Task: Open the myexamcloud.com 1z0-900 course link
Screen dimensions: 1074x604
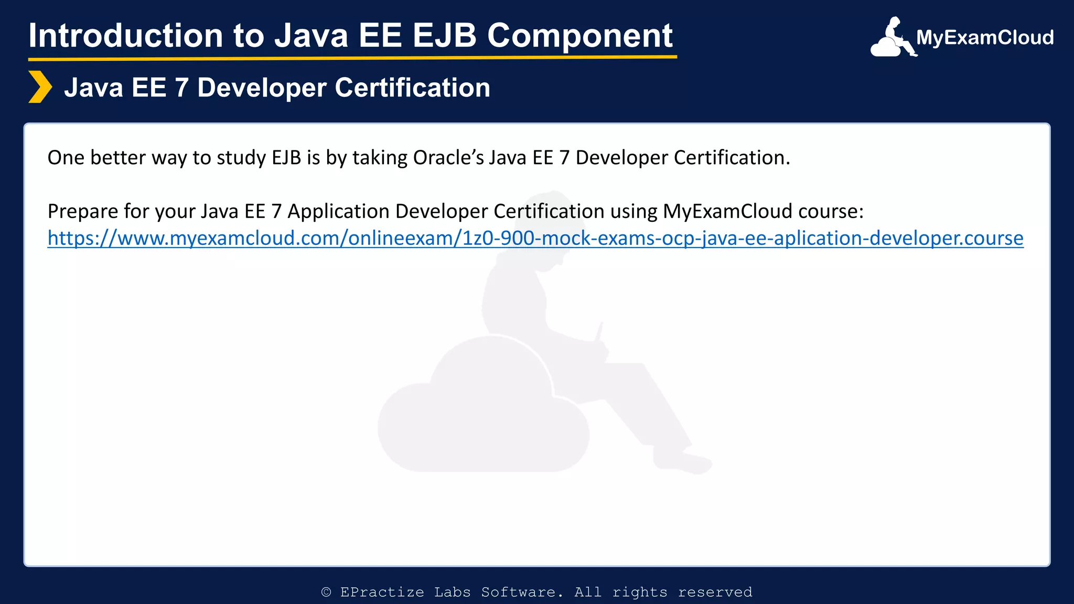Action: [535, 238]
